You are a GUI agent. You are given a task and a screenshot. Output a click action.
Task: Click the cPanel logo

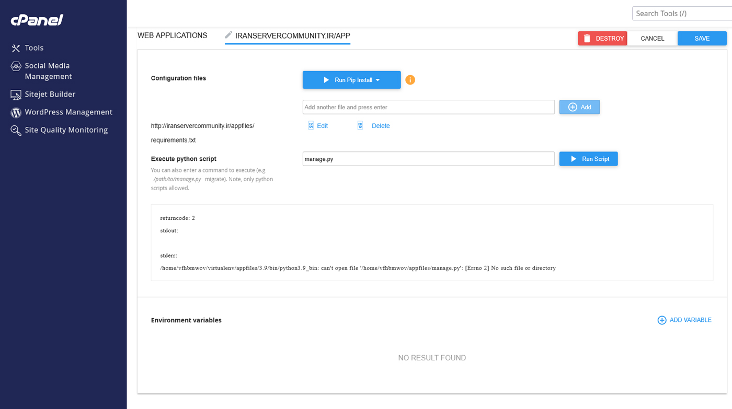[37, 20]
